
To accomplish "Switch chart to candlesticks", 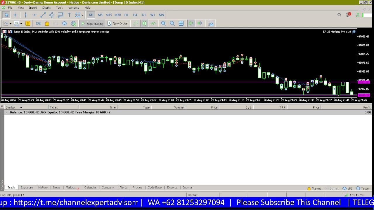I will pos(144,23).
